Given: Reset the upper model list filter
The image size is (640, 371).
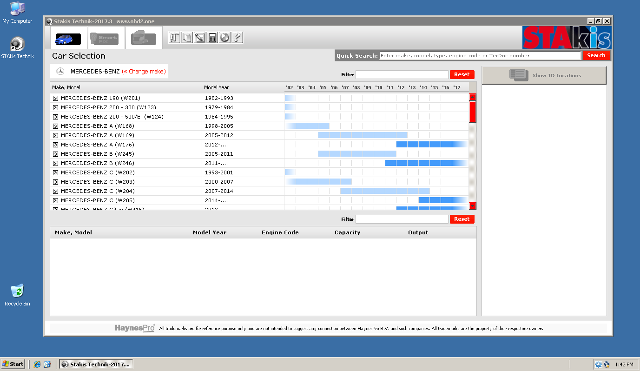Looking at the screenshot, I should pyautogui.click(x=462, y=74).
